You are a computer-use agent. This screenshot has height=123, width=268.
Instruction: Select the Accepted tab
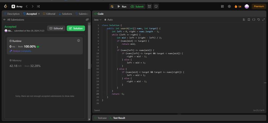(x=30, y=14)
